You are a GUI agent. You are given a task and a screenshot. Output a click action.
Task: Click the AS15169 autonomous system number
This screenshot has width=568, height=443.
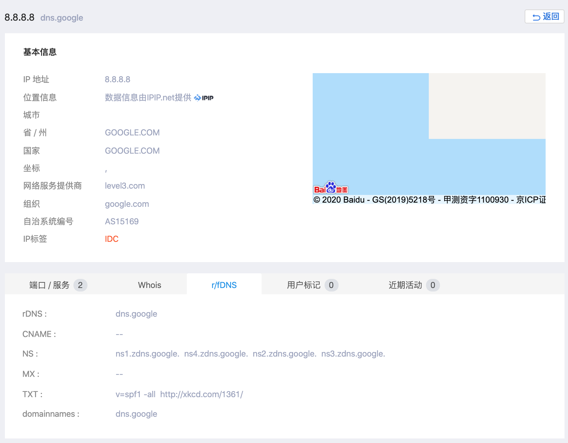pyautogui.click(x=122, y=221)
